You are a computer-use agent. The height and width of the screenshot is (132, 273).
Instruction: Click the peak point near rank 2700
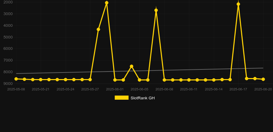pyautogui.click(x=156, y=10)
